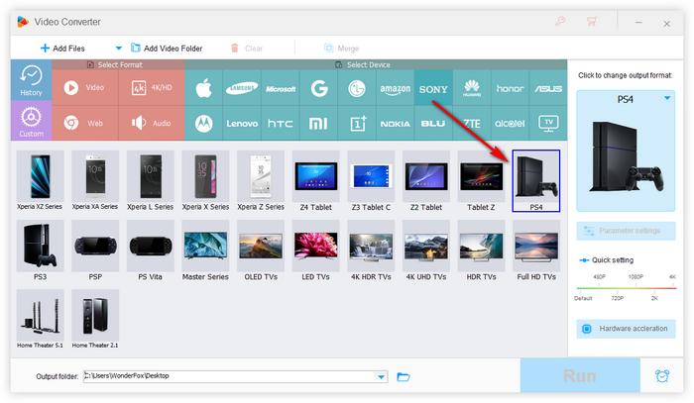Select the 4K HDR TVs preset
The height and width of the screenshot is (403, 694).
coord(371,251)
